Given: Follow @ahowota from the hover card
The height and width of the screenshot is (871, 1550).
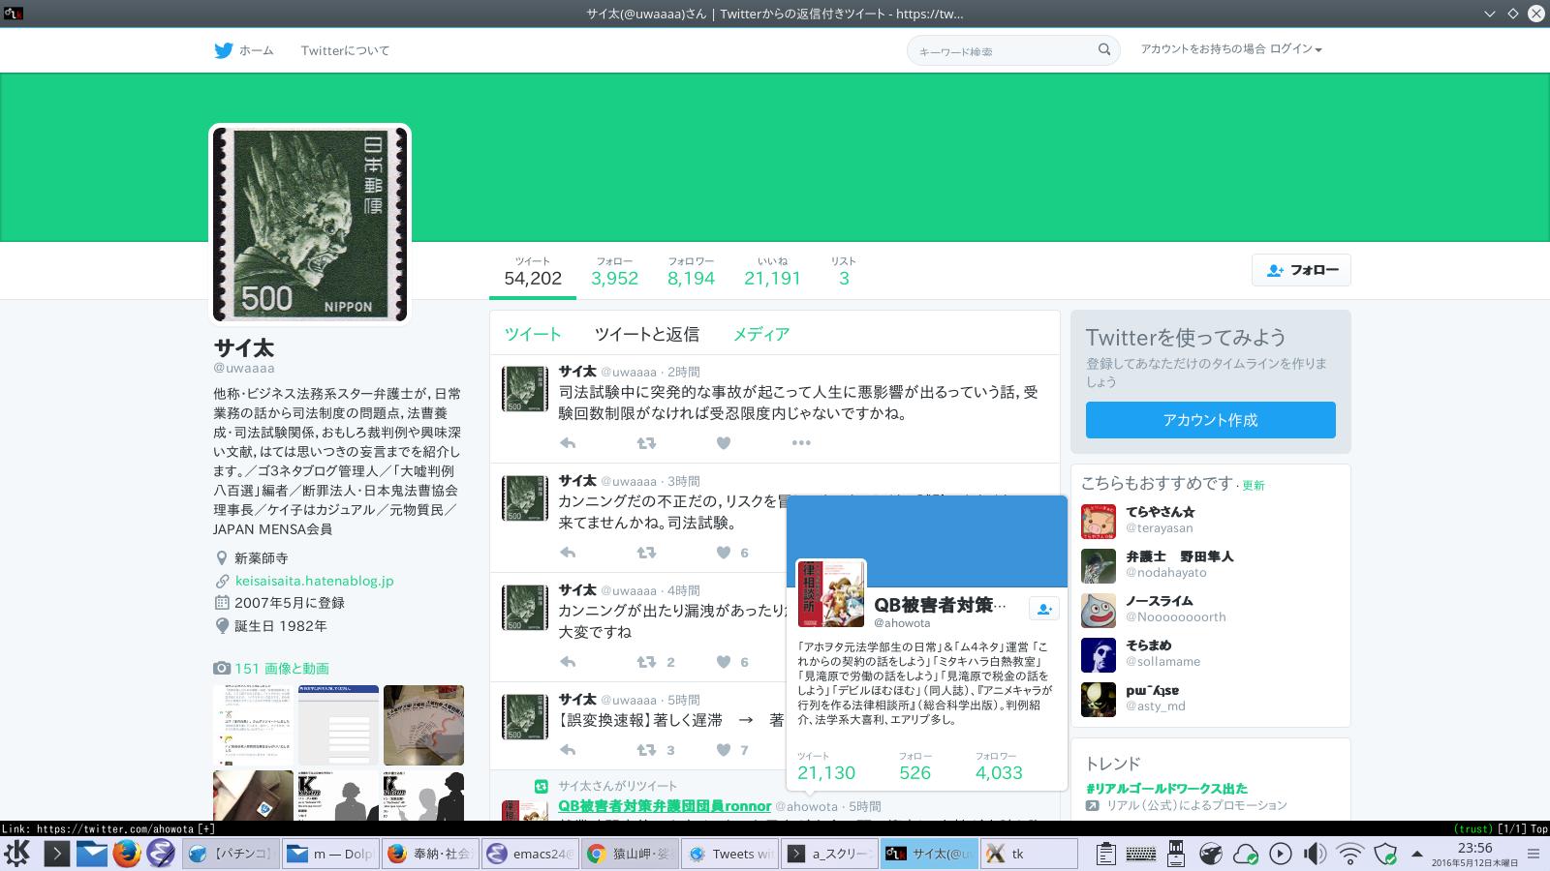Looking at the screenshot, I should click(1043, 609).
